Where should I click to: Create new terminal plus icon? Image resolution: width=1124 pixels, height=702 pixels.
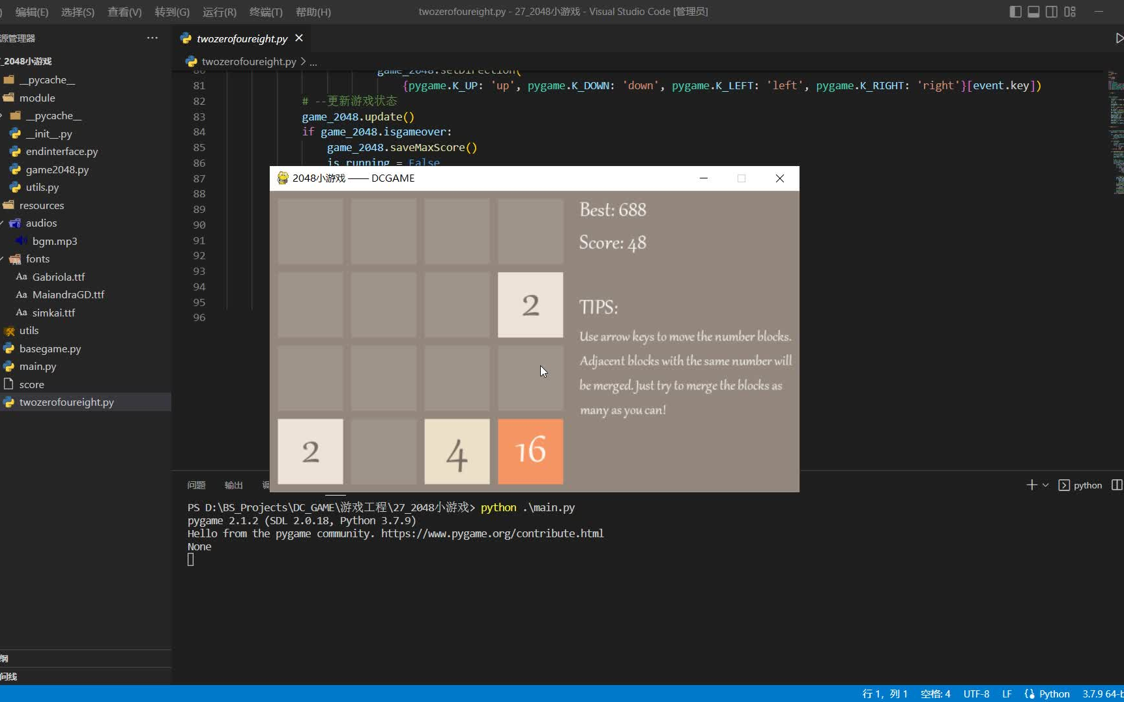click(x=1031, y=485)
